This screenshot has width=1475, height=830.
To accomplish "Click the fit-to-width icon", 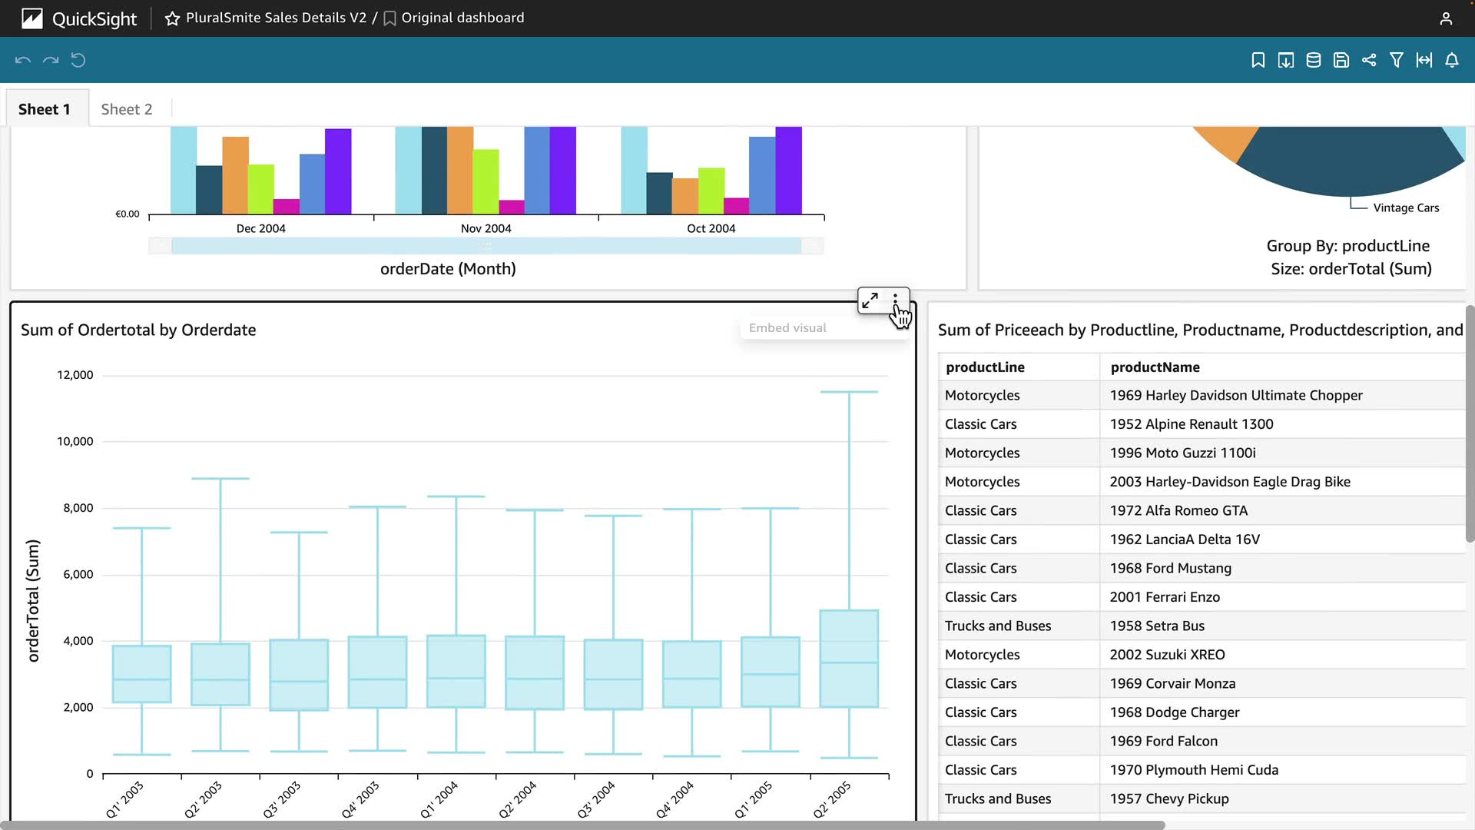I will pos(1424,60).
